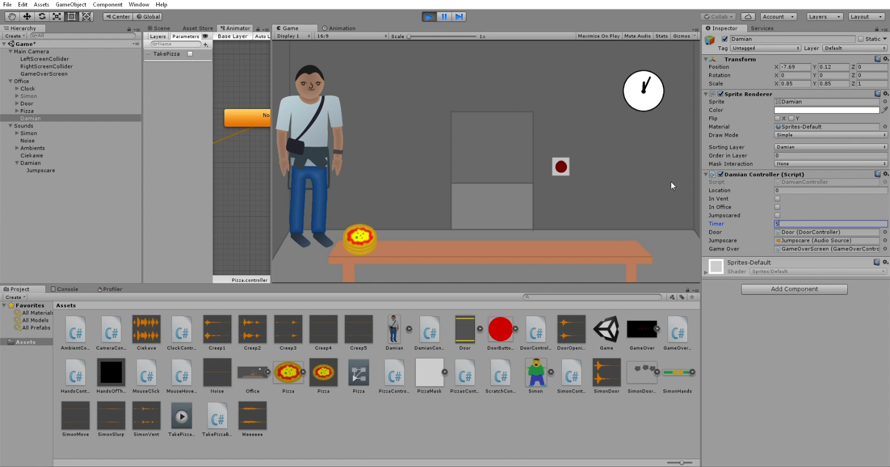Switch to the Console tab
Viewport: 890px width, 467px height.
click(x=65, y=289)
